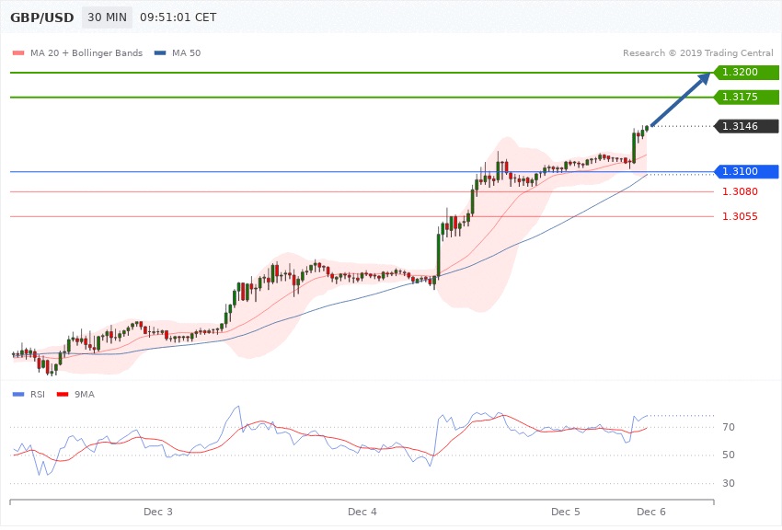Screen dimensions: 782x530
Task: Select the Dec 5 date marker
Action: click(566, 511)
